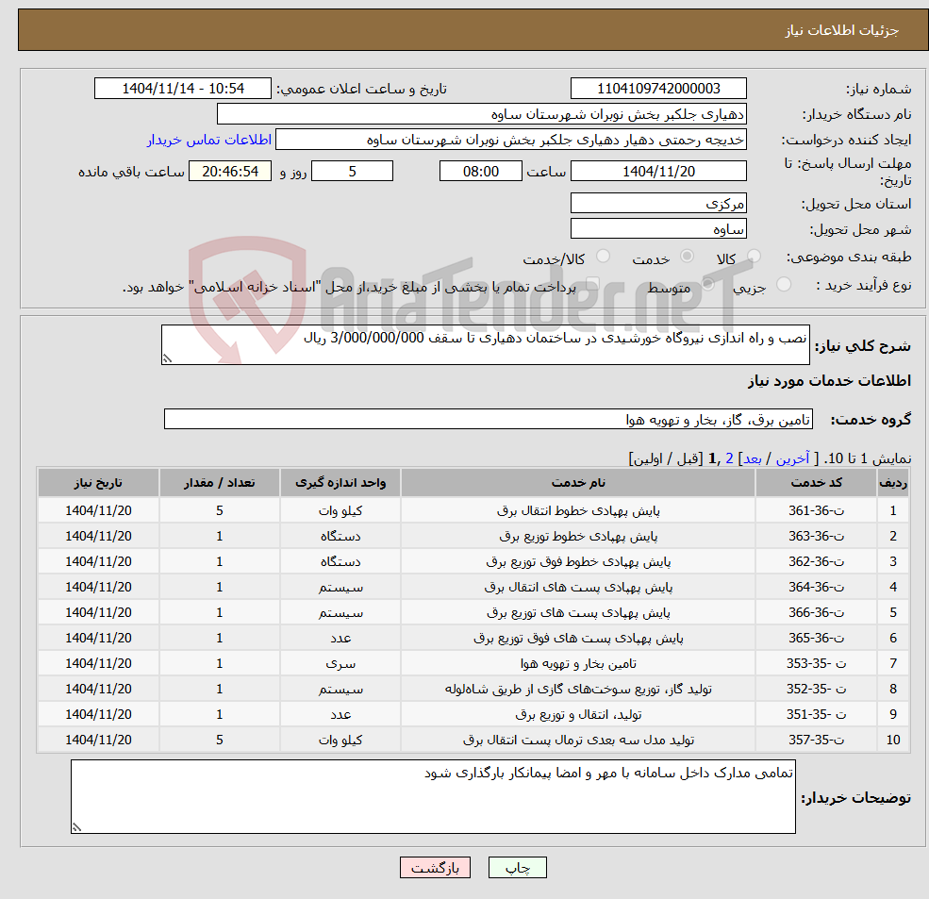Click the کد خدمت column header
This screenshot has width=929, height=899.
816,483
